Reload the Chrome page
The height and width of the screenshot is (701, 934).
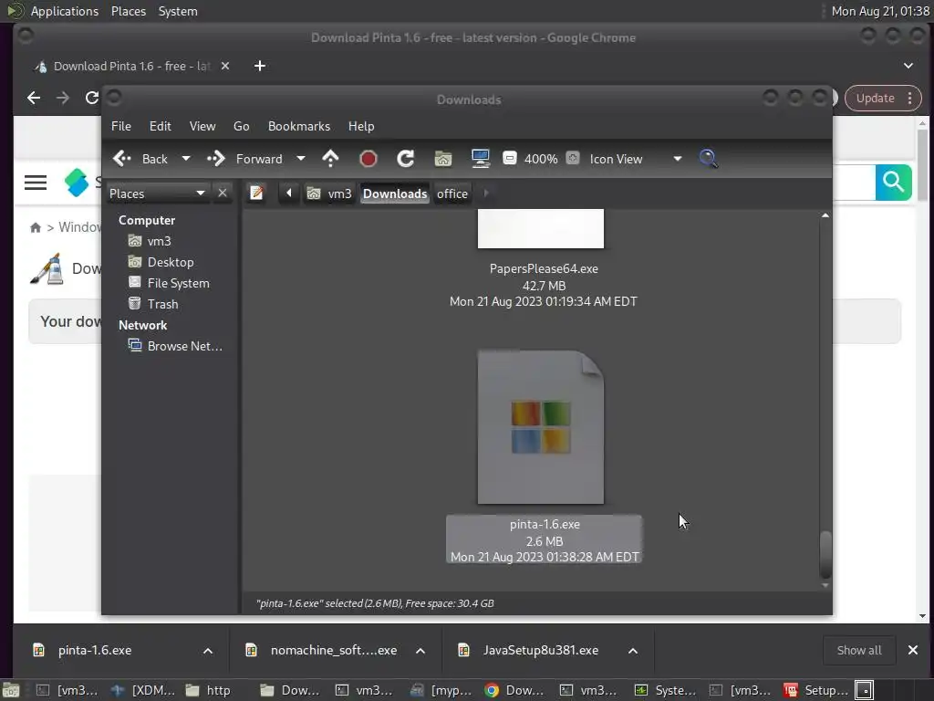pos(92,98)
